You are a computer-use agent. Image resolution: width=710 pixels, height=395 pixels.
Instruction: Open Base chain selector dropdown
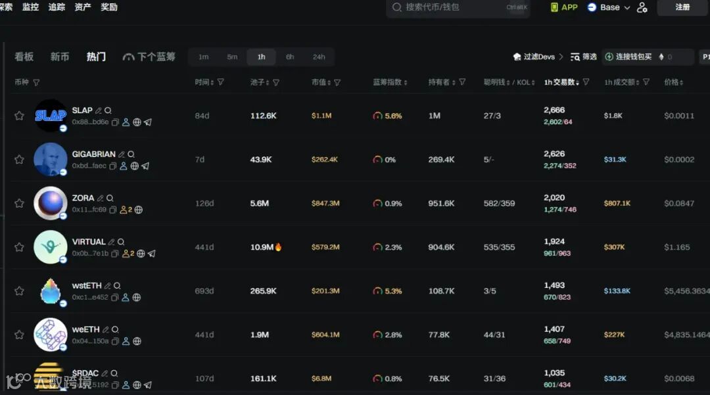pyautogui.click(x=609, y=7)
